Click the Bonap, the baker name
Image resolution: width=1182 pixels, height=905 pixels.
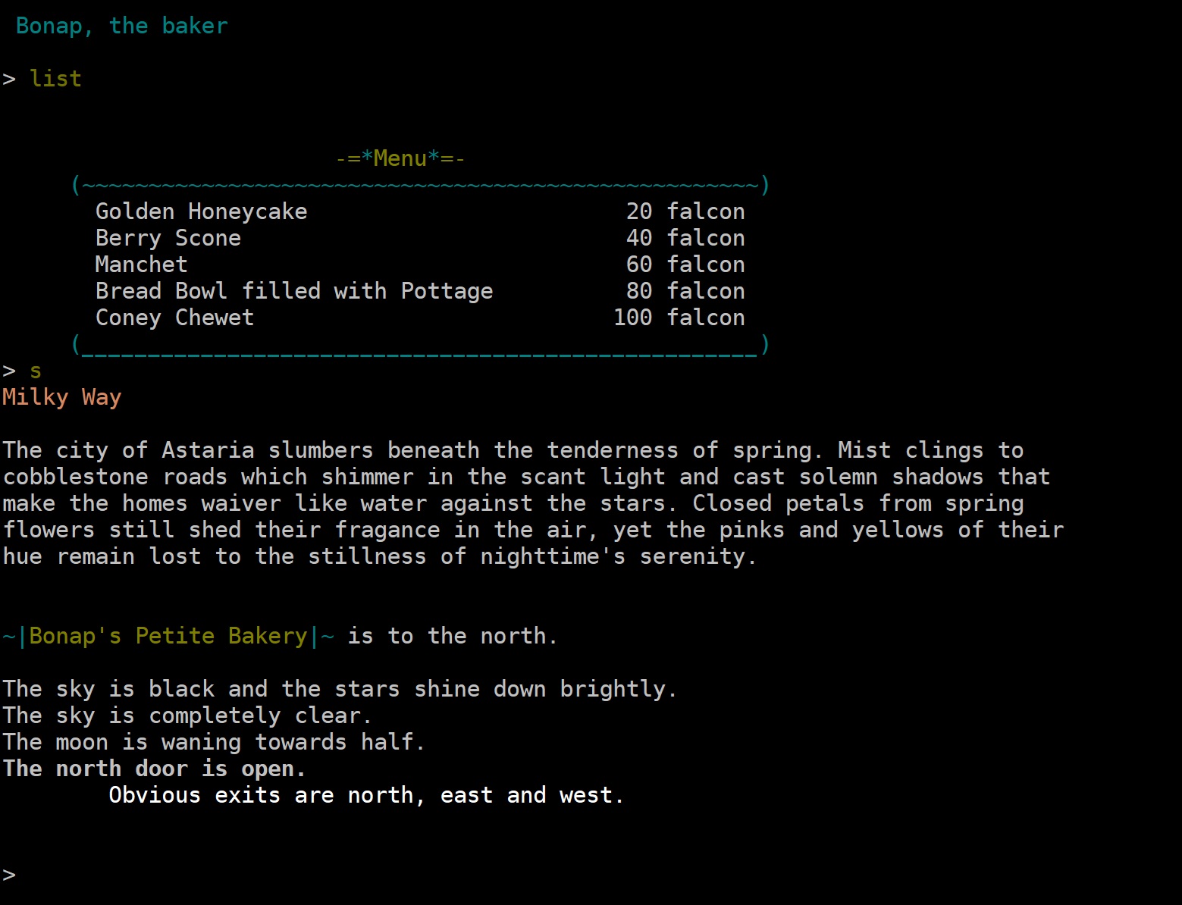121,26
